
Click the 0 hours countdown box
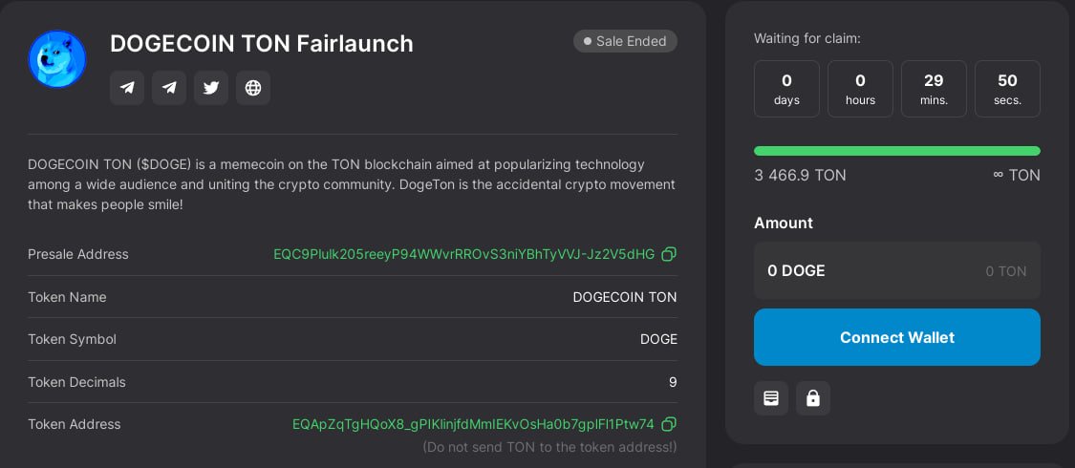coord(860,89)
